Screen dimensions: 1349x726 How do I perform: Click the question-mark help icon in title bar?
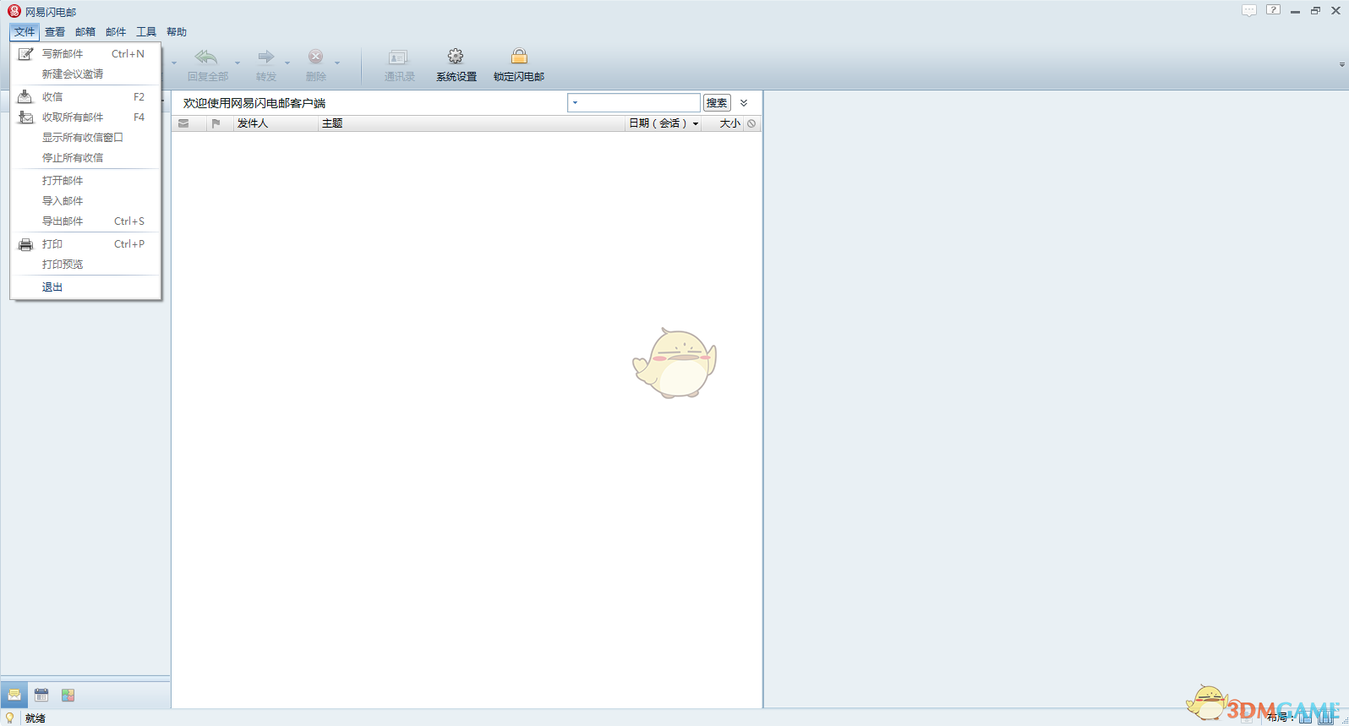(x=1273, y=11)
